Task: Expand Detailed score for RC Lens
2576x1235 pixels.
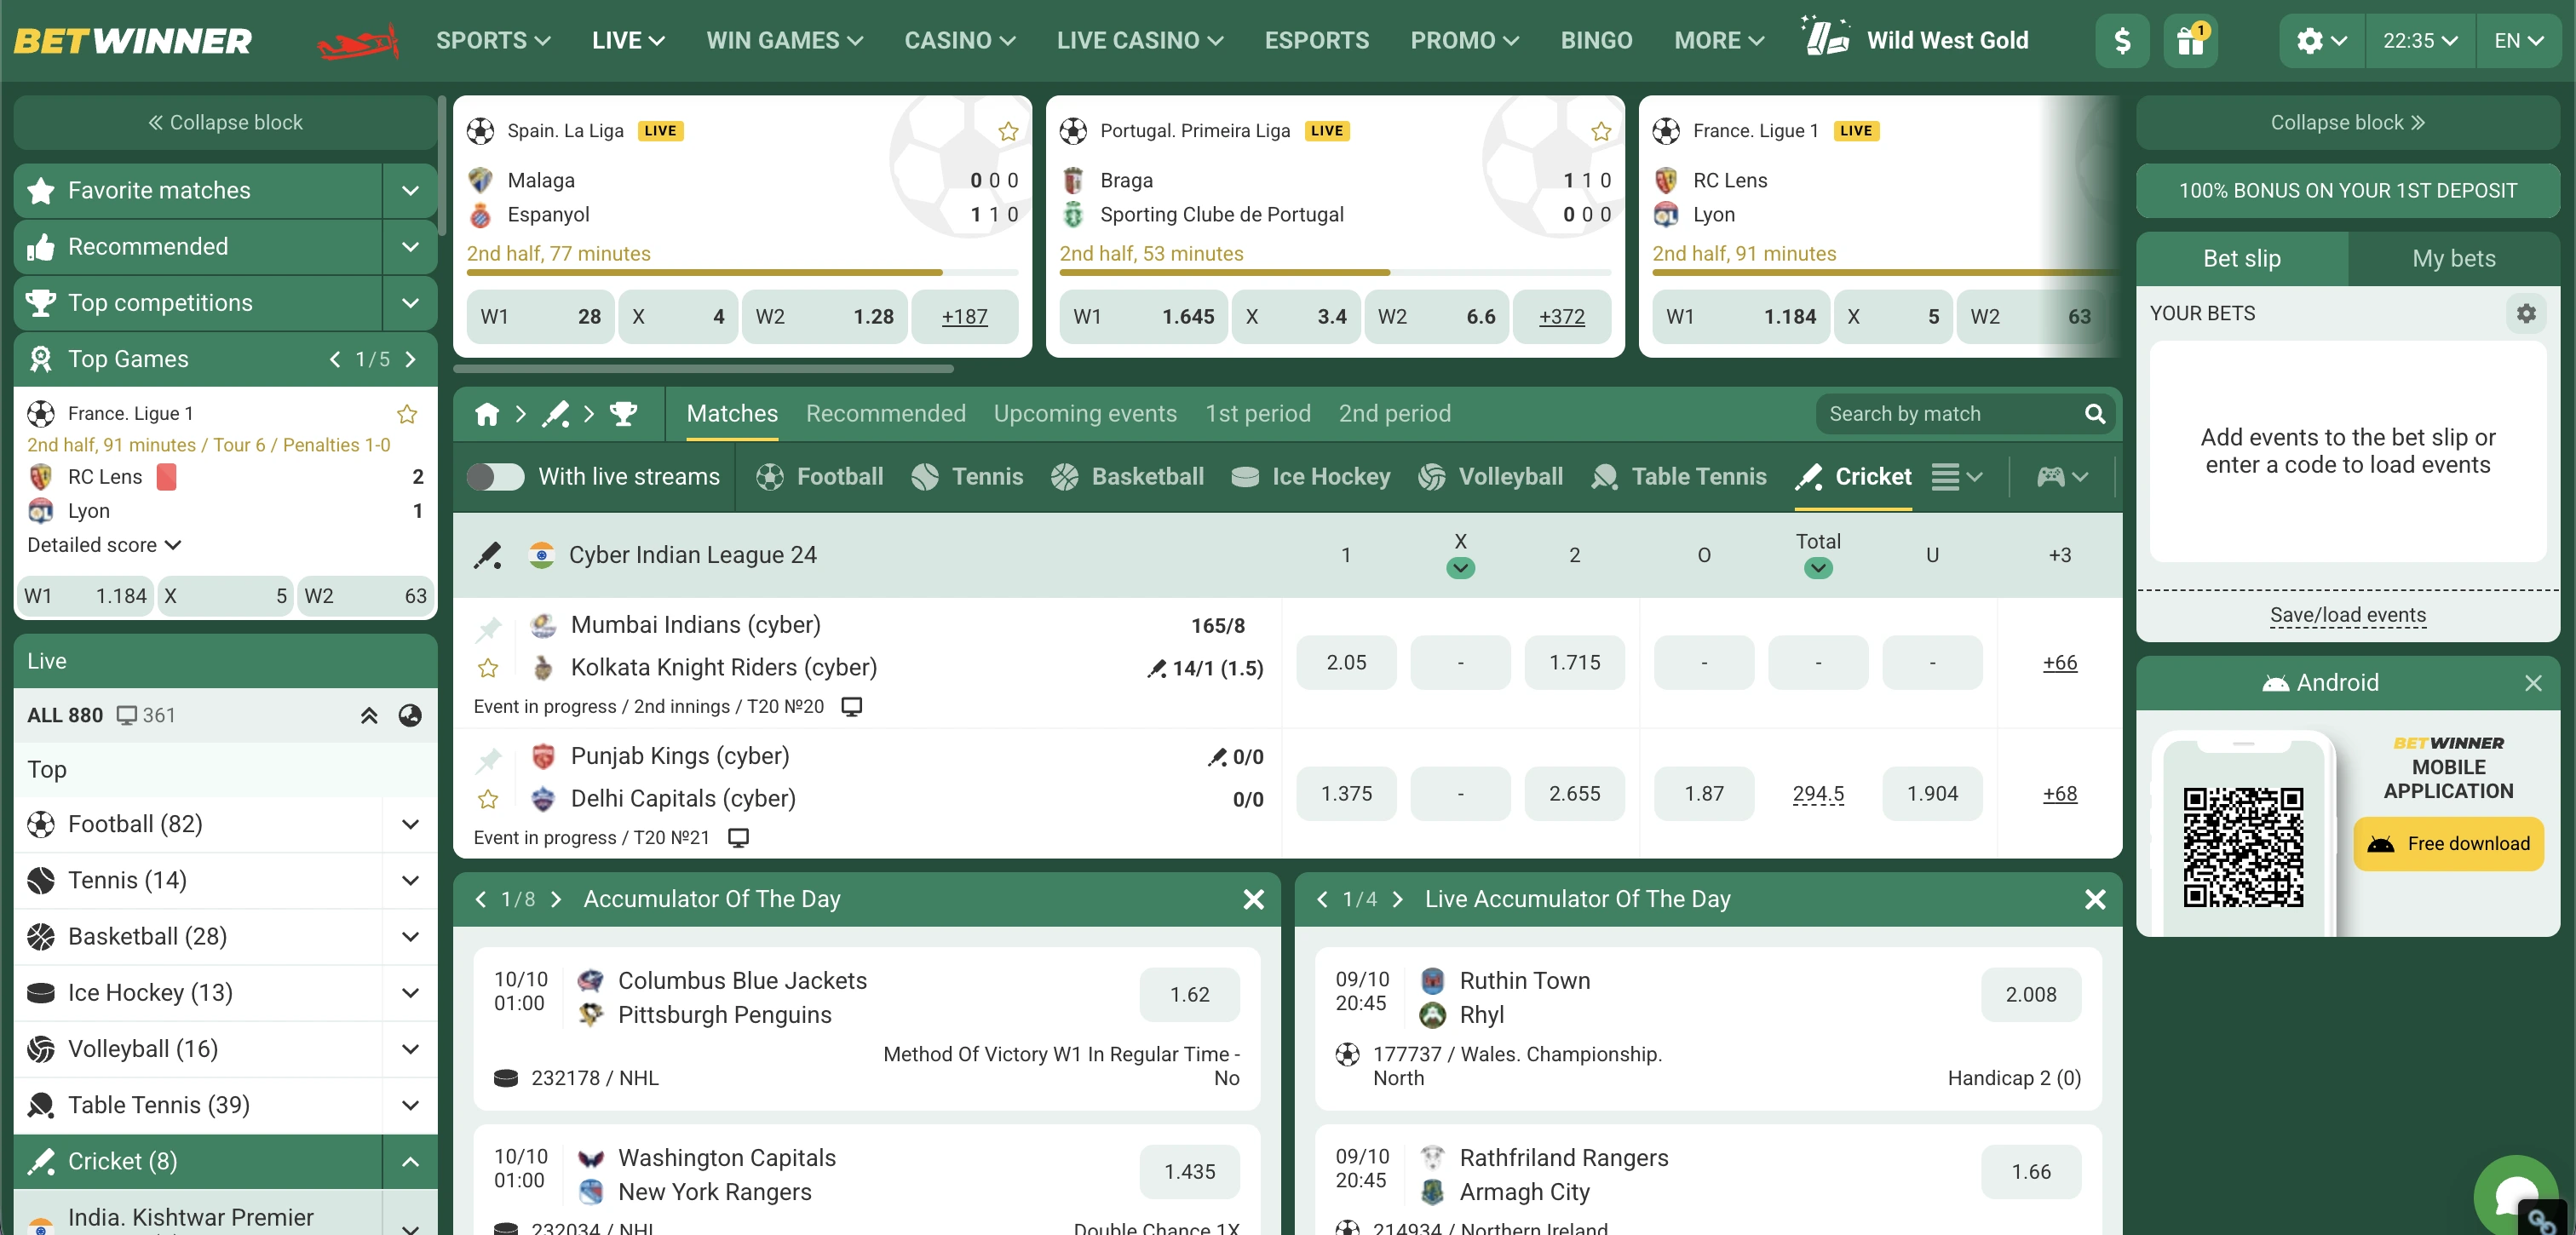Action: tap(104, 545)
